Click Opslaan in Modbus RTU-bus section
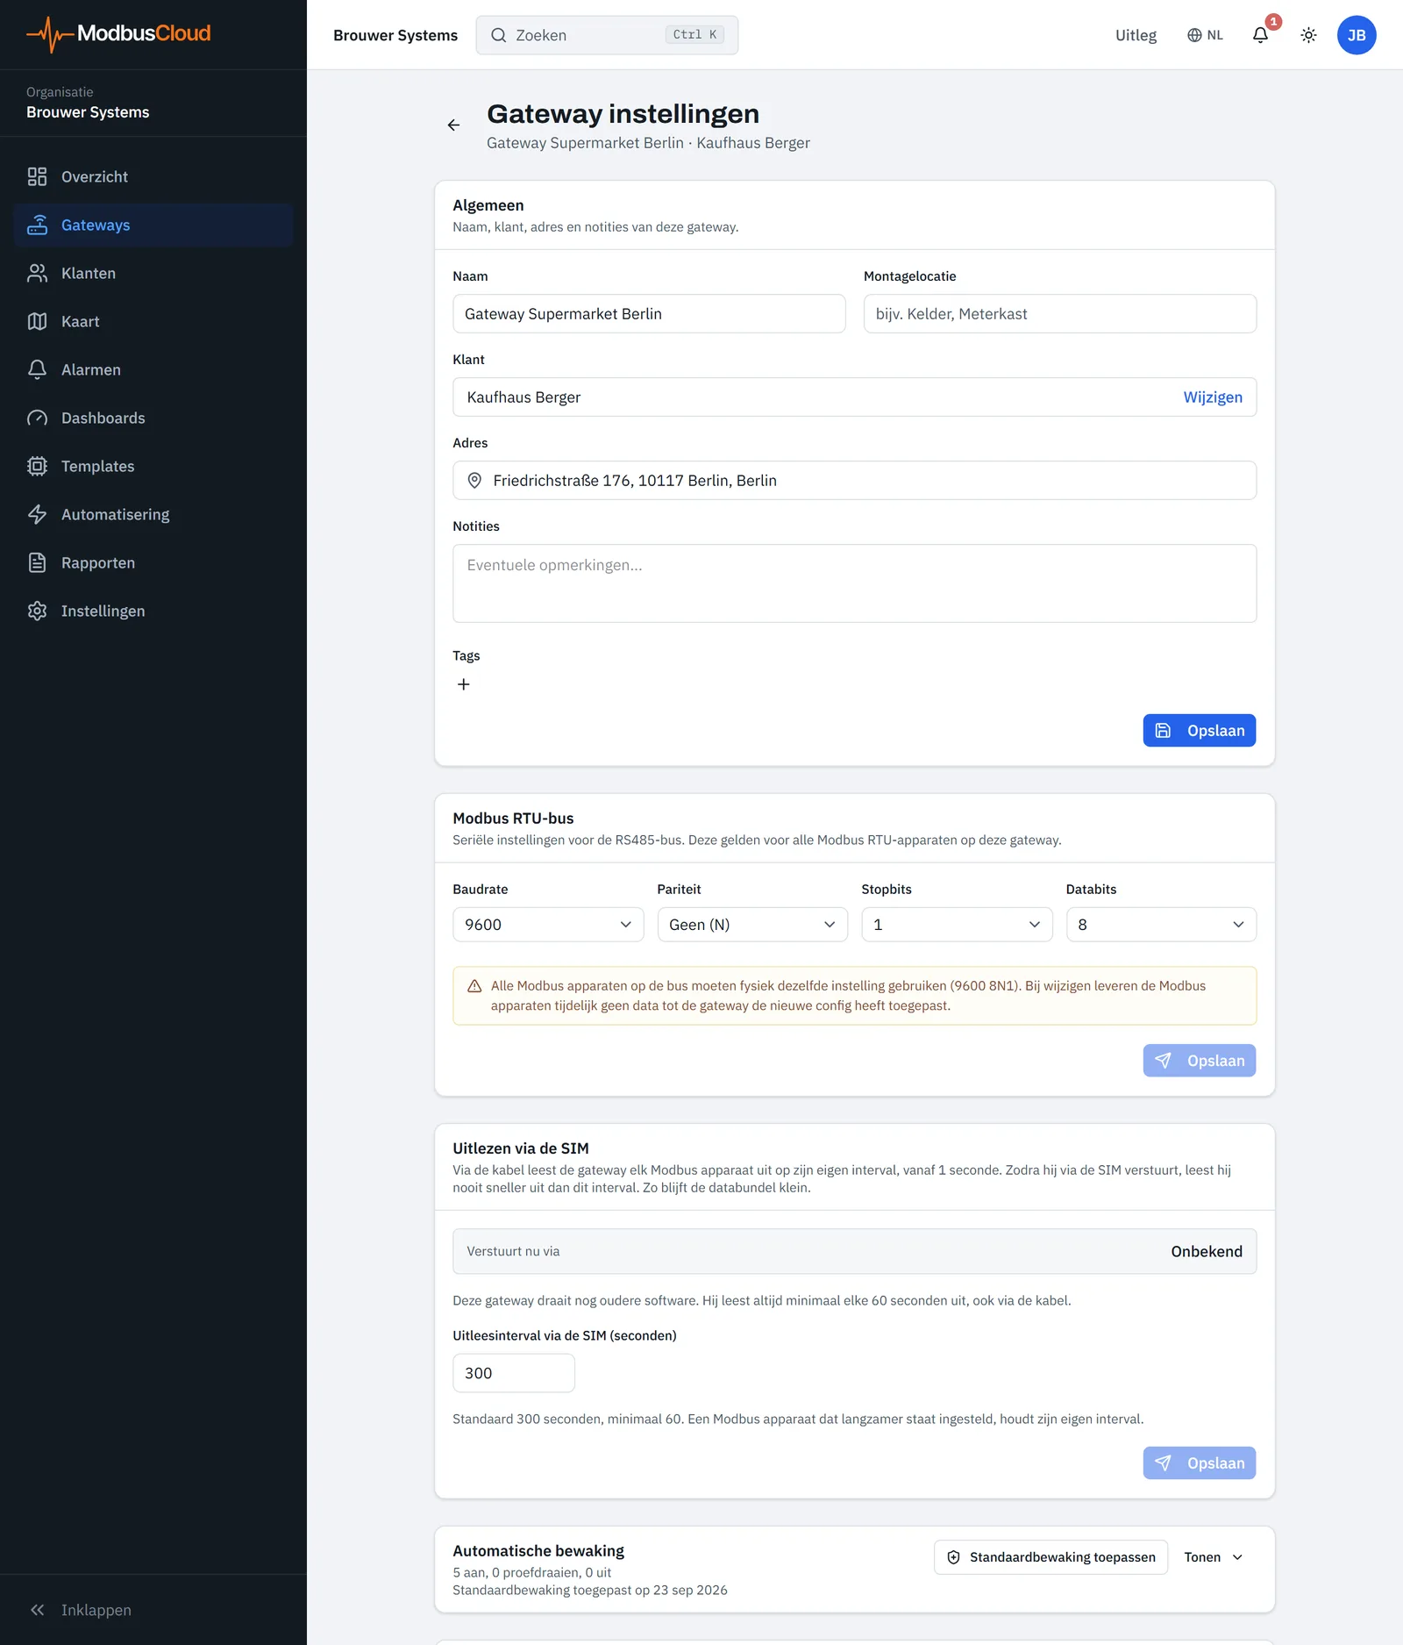The width and height of the screenshot is (1403, 1645). coord(1199,1061)
